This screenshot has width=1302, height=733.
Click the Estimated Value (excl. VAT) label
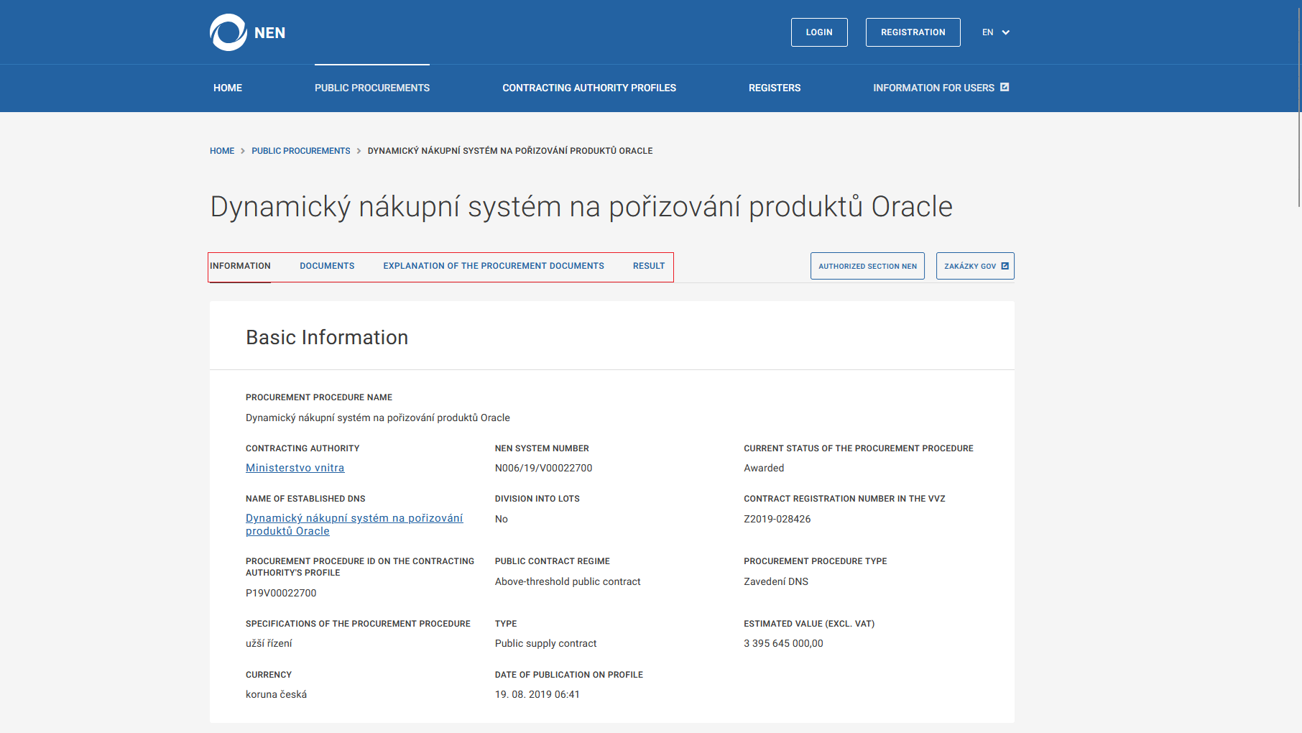809,624
